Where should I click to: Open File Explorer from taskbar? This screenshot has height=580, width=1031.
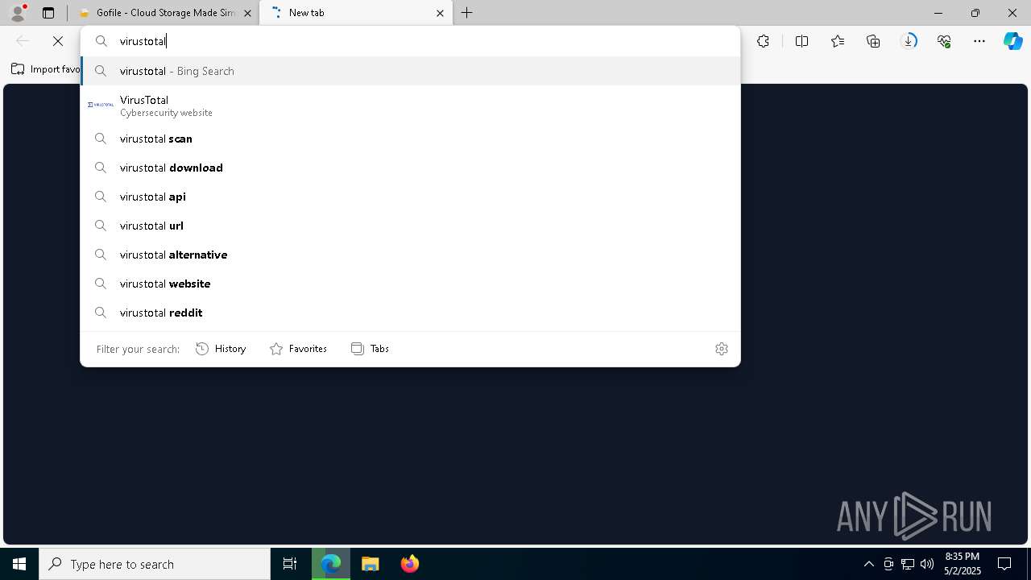point(371,564)
